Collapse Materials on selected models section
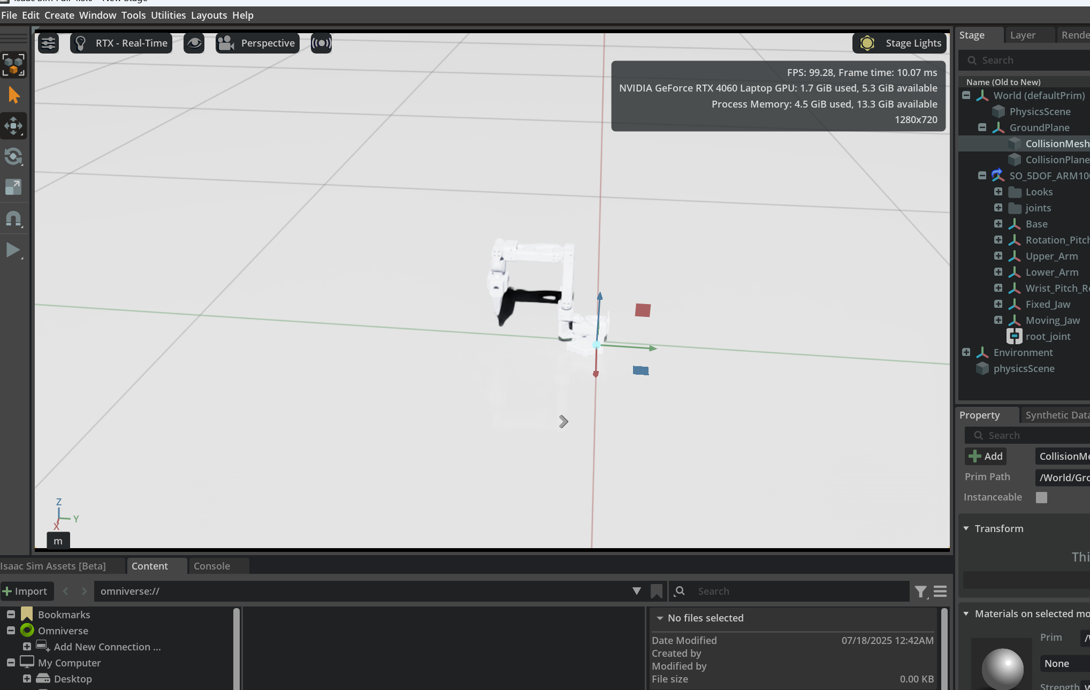 966,613
